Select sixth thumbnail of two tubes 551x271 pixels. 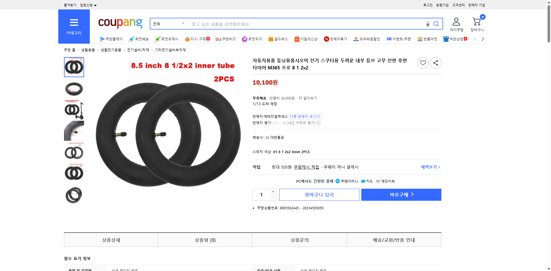coord(74,173)
